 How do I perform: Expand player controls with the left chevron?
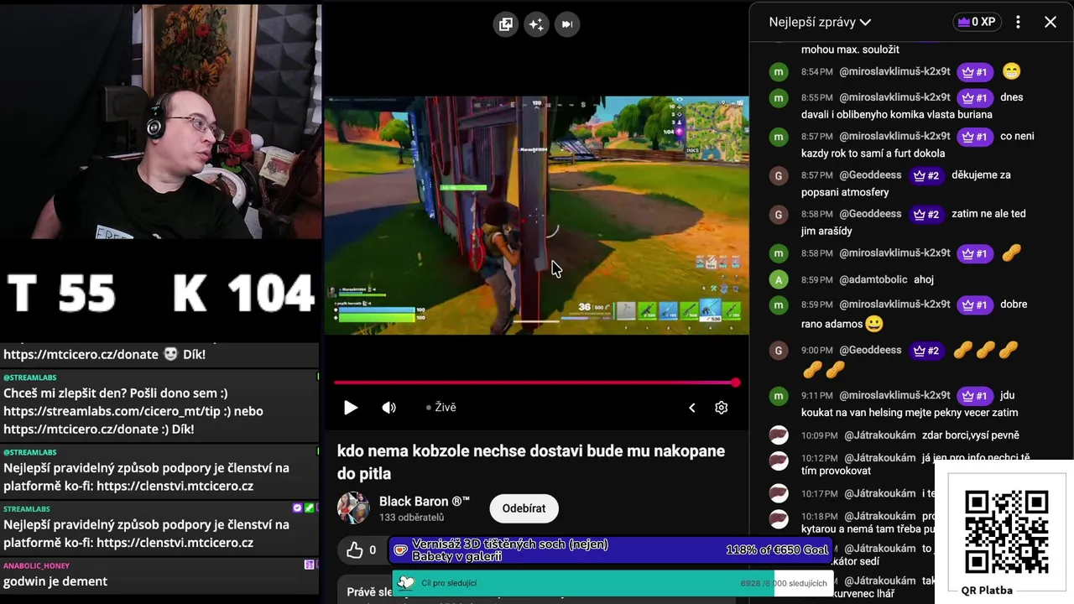[691, 408]
